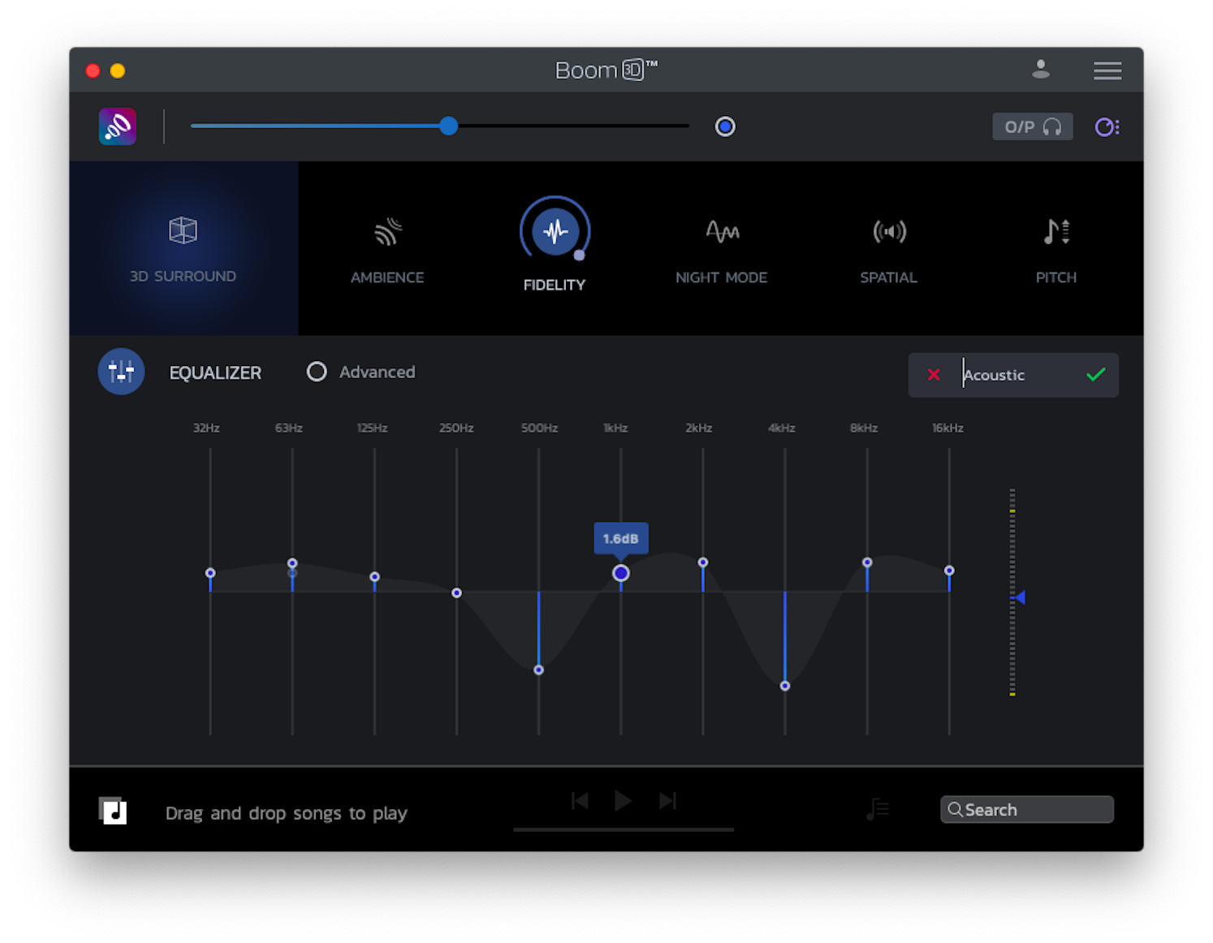Open the hamburger menu
The width and height of the screenshot is (1213, 943).
click(1107, 71)
